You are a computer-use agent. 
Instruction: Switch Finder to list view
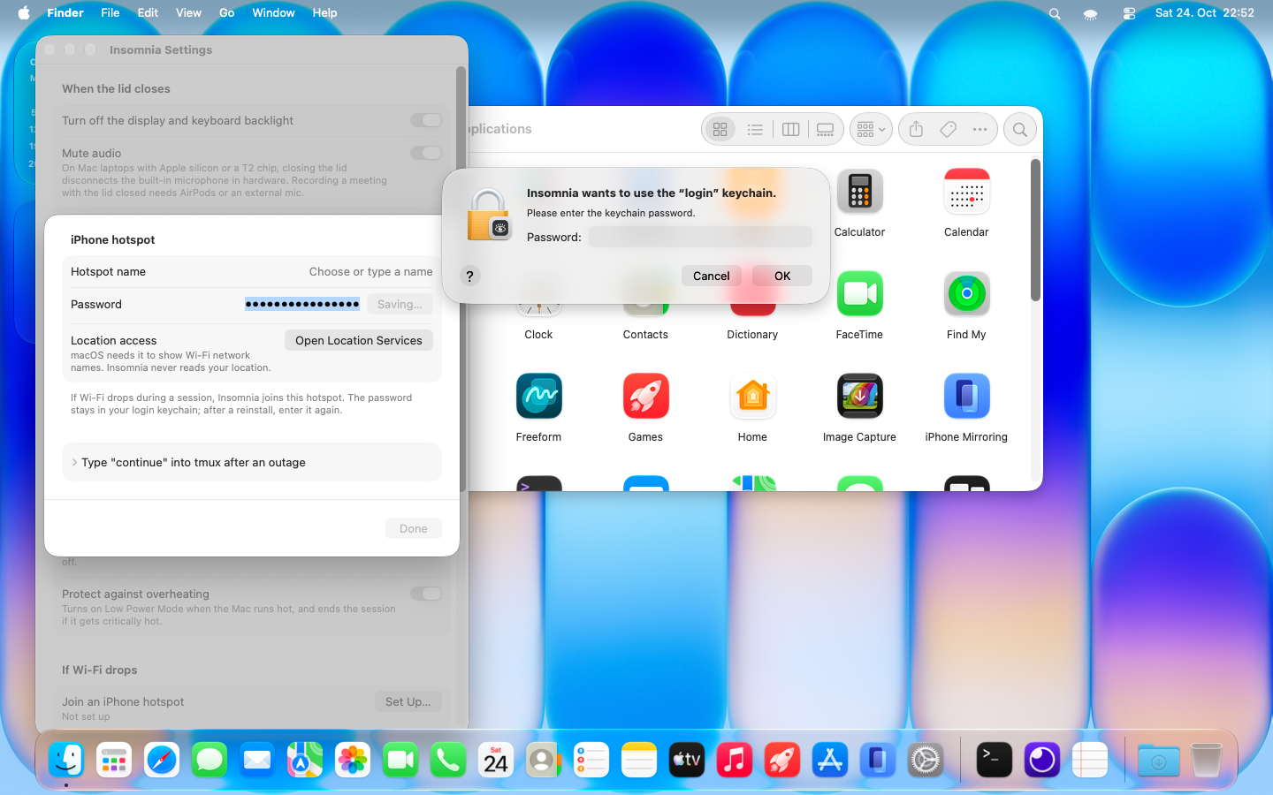(755, 130)
